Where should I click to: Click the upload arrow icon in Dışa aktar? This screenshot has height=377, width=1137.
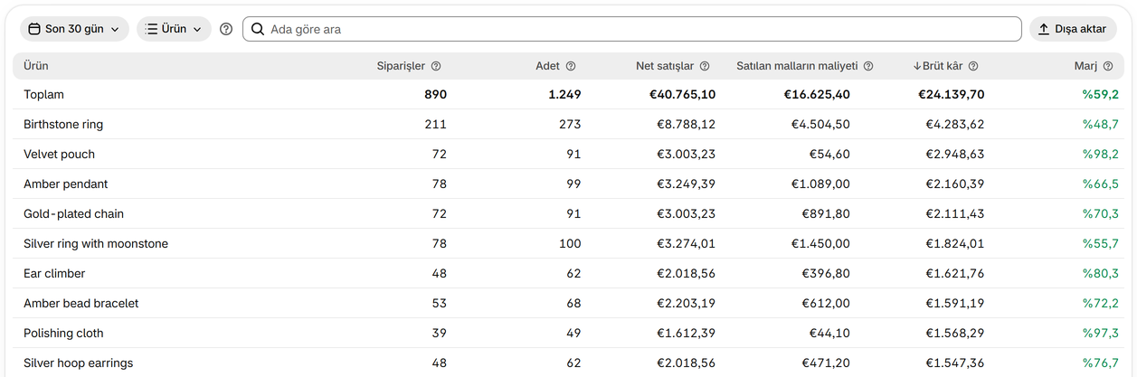[x=1044, y=29]
